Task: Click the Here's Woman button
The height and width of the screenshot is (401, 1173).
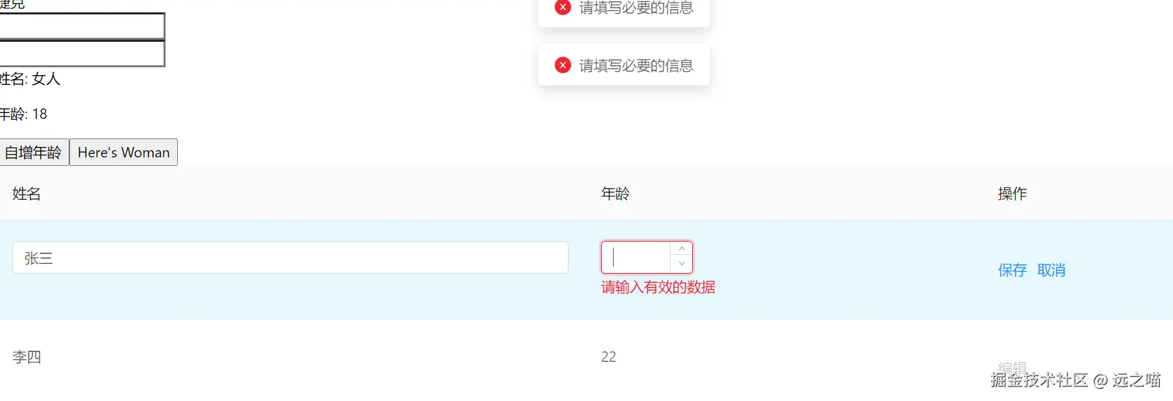Action: (124, 152)
